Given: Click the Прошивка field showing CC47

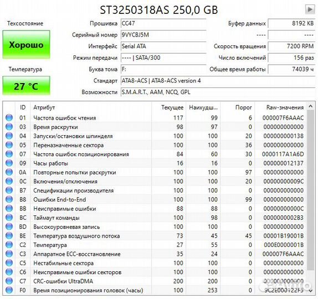Looking at the screenshot, I should pyautogui.click(x=163, y=23).
